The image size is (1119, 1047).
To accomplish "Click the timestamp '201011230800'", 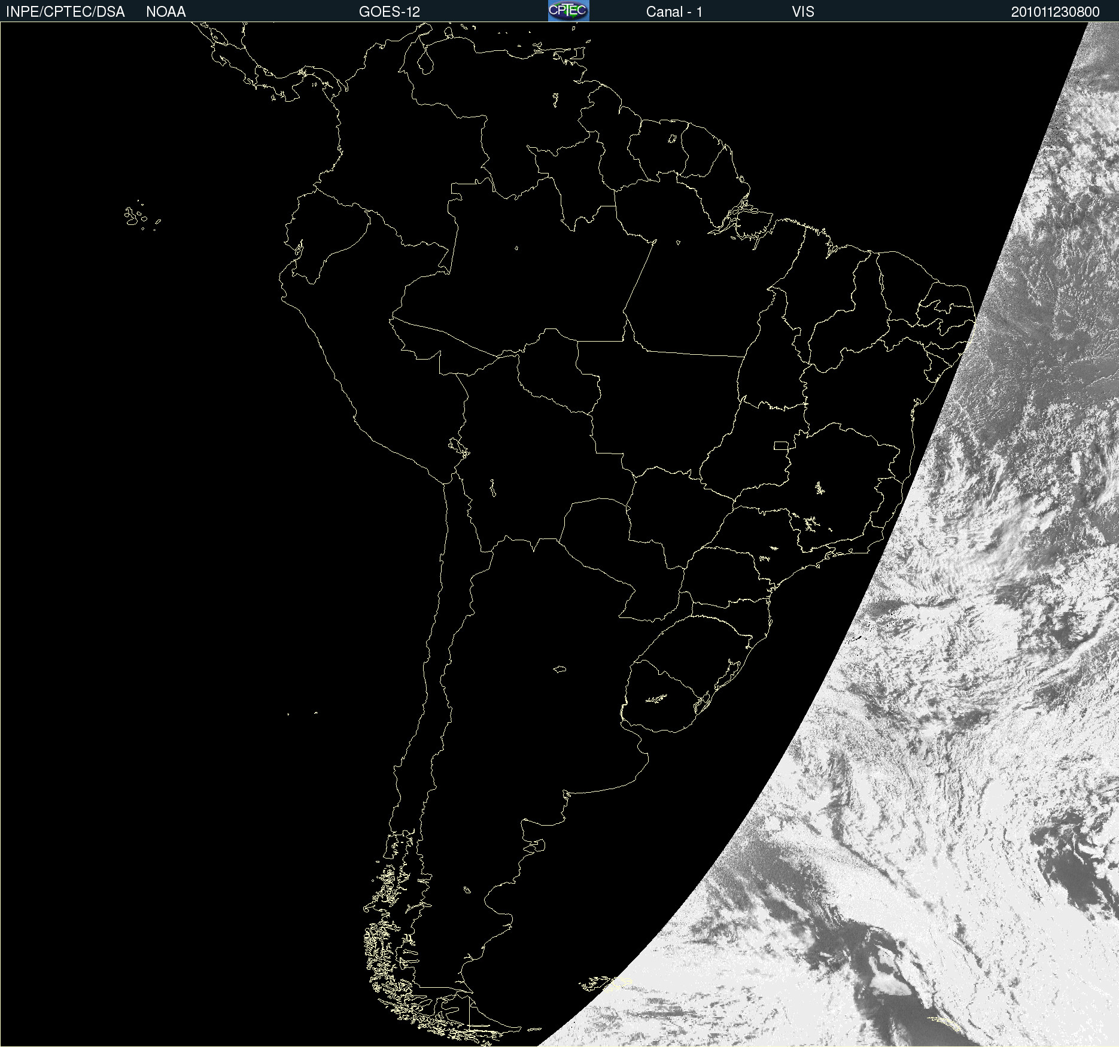I will coord(1055,12).
